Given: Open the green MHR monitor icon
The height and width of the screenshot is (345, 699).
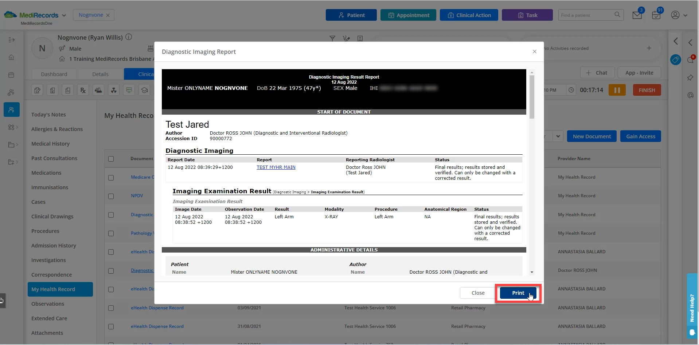Looking at the screenshot, I should click(129, 90).
